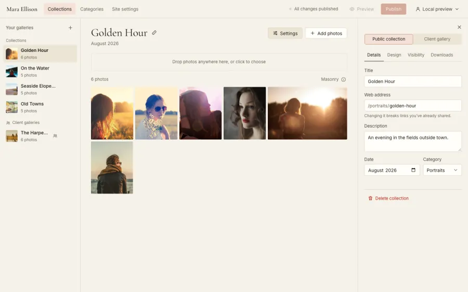Switch to Public collection mode
Screen dimensions: 468x292
pyautogui.click(x=388, y=39)
